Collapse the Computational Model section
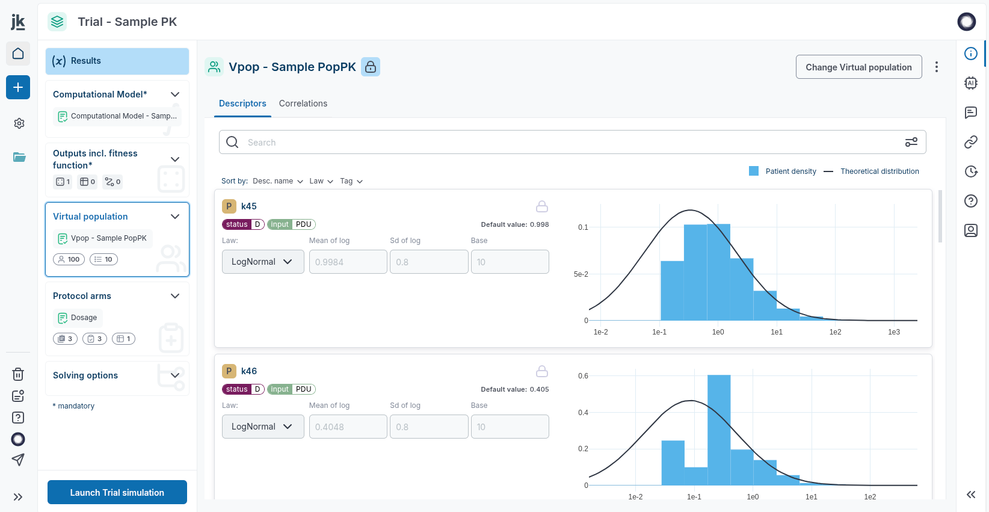Viewport: 989px width, 512px height. pyautogui.click(x=175, y=94)
